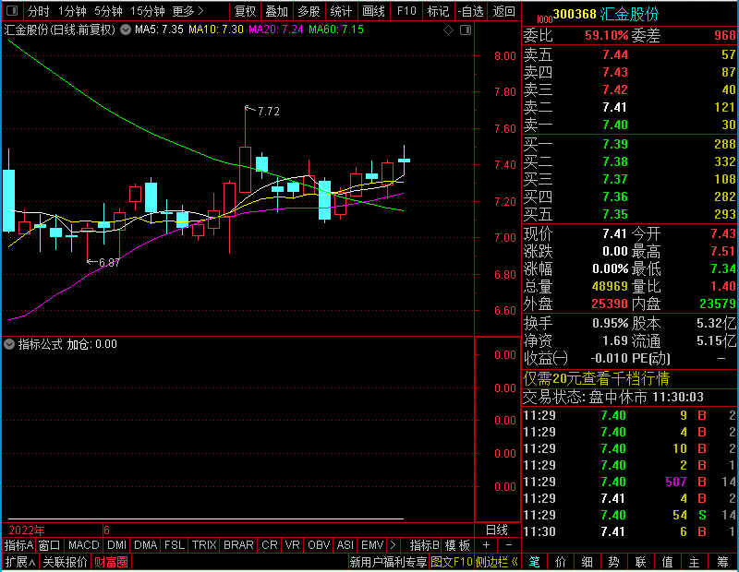The height and width of the screenshot is (572, 739).
Task: Collapse the 侧边栏 sidebar
Action: 497,562
